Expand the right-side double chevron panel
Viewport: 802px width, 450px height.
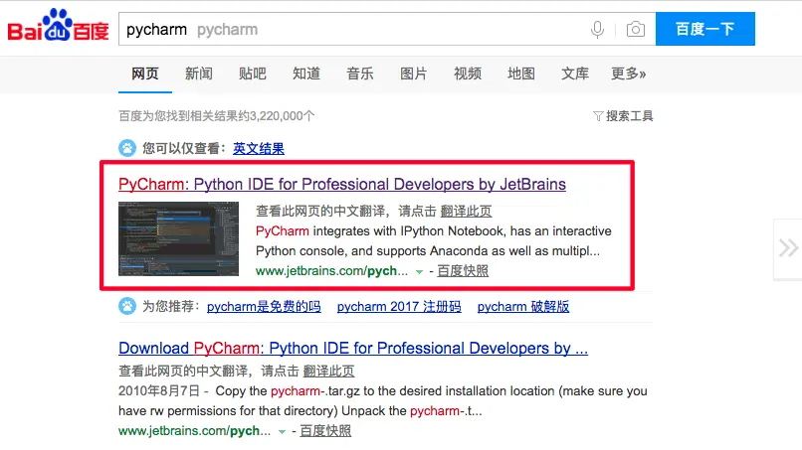point(788,248)
